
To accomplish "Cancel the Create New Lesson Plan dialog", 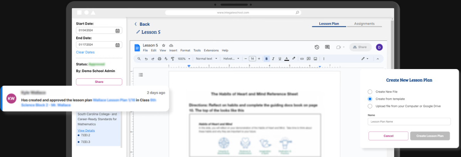I will click(x=389, y=136).
